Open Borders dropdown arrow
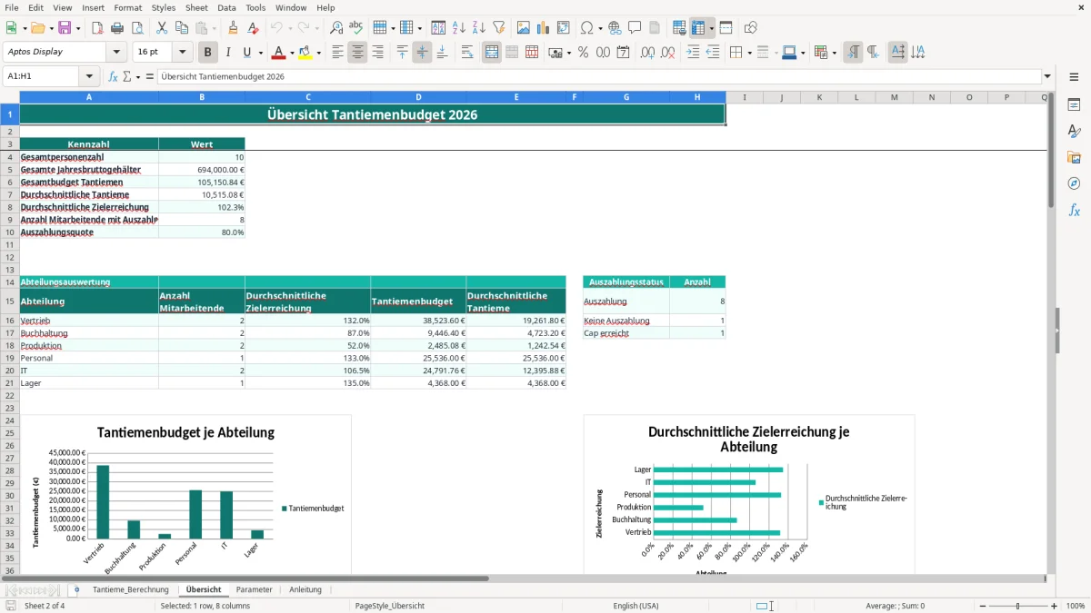Screen dimensions: 1091x613 (x=749, y=53)
